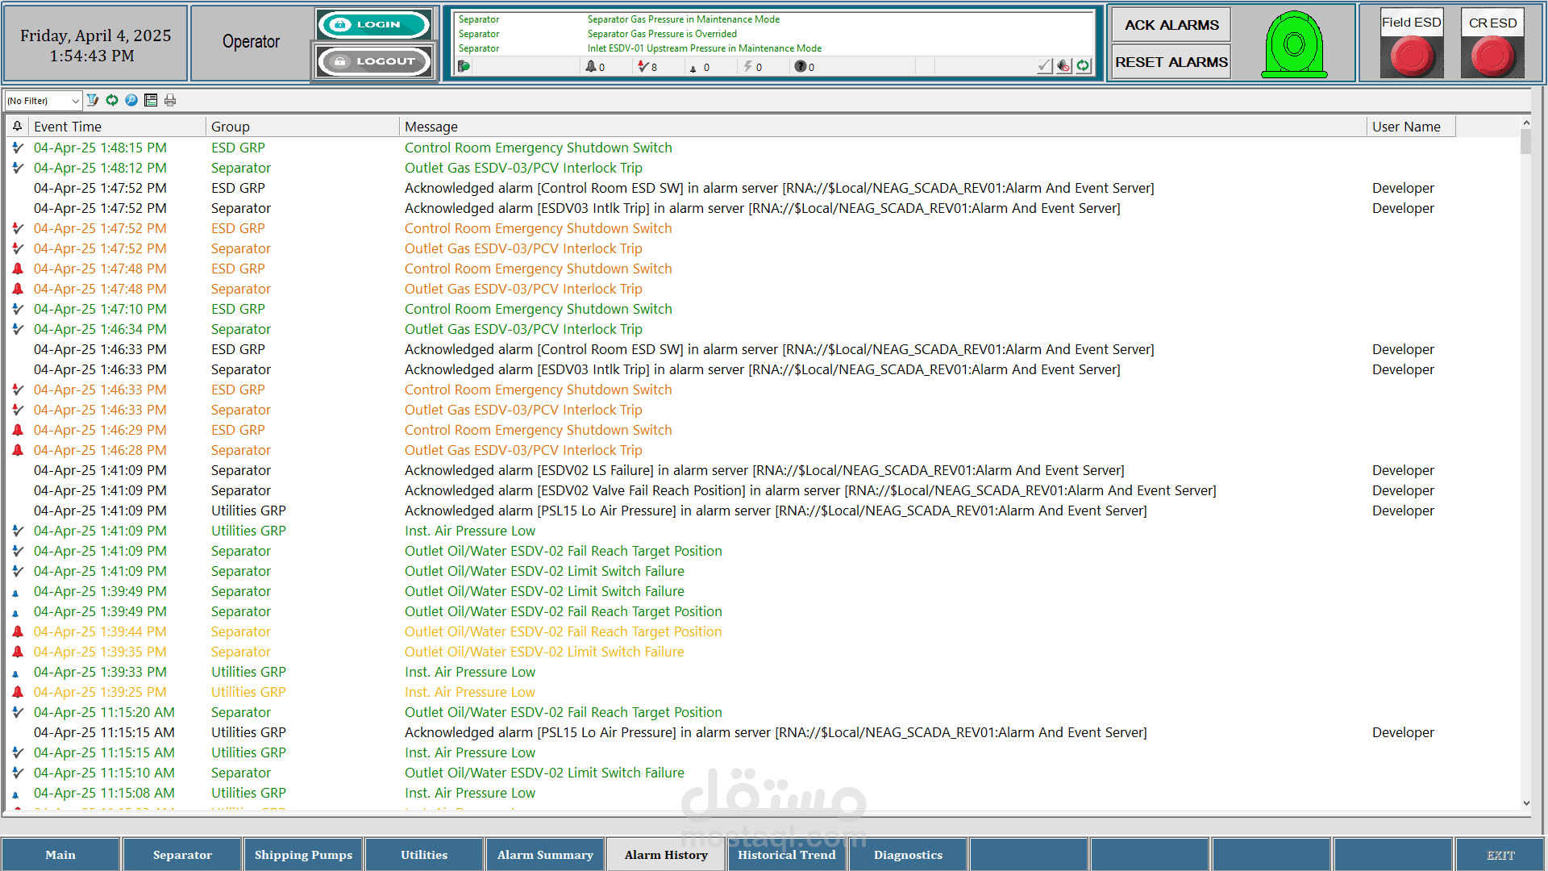Click the ACK ALARMS button
This screenshot has height=871, width=1548.
click(1171, 25)
